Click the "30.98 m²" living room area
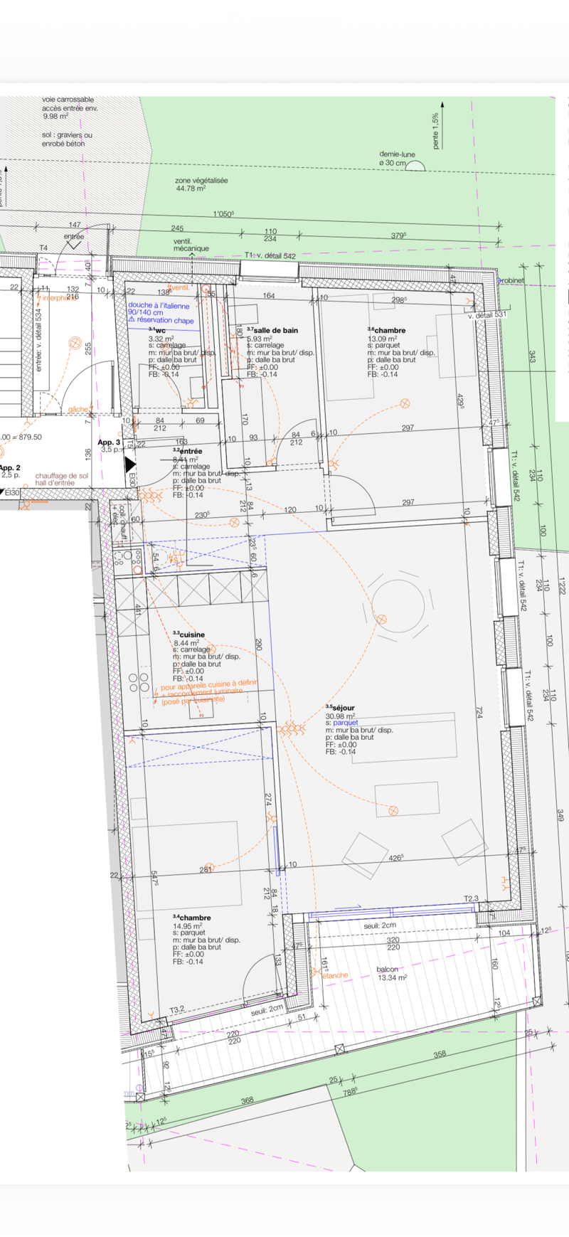The height and width of the screenshot is (1237, 569). click(341, 716)
